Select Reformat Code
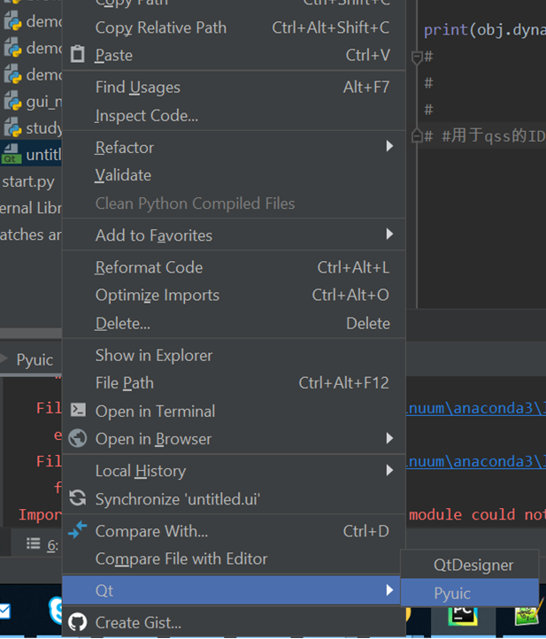The width and height of the screenshot is (546, 639). coord(234,267)
